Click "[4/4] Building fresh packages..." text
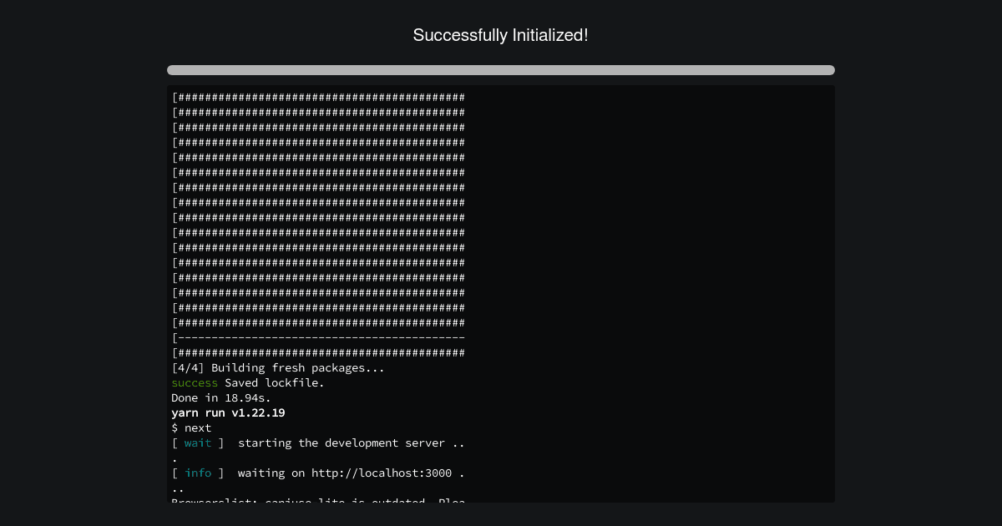This screenshot has height=526, width=1002. 278,368
